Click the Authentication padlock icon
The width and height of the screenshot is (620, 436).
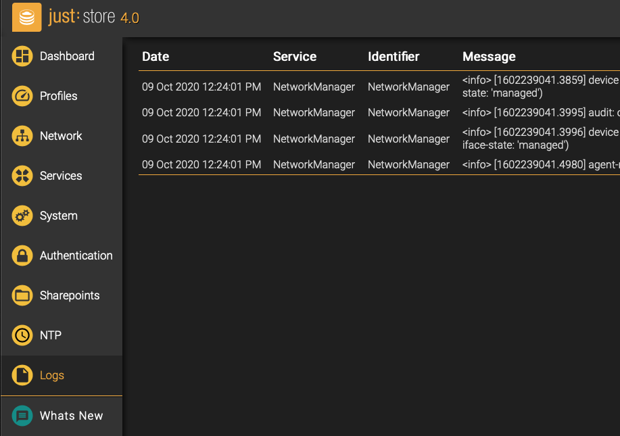click(22, 256)
